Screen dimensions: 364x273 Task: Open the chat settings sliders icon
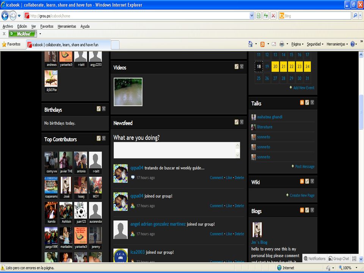[354, 258]
